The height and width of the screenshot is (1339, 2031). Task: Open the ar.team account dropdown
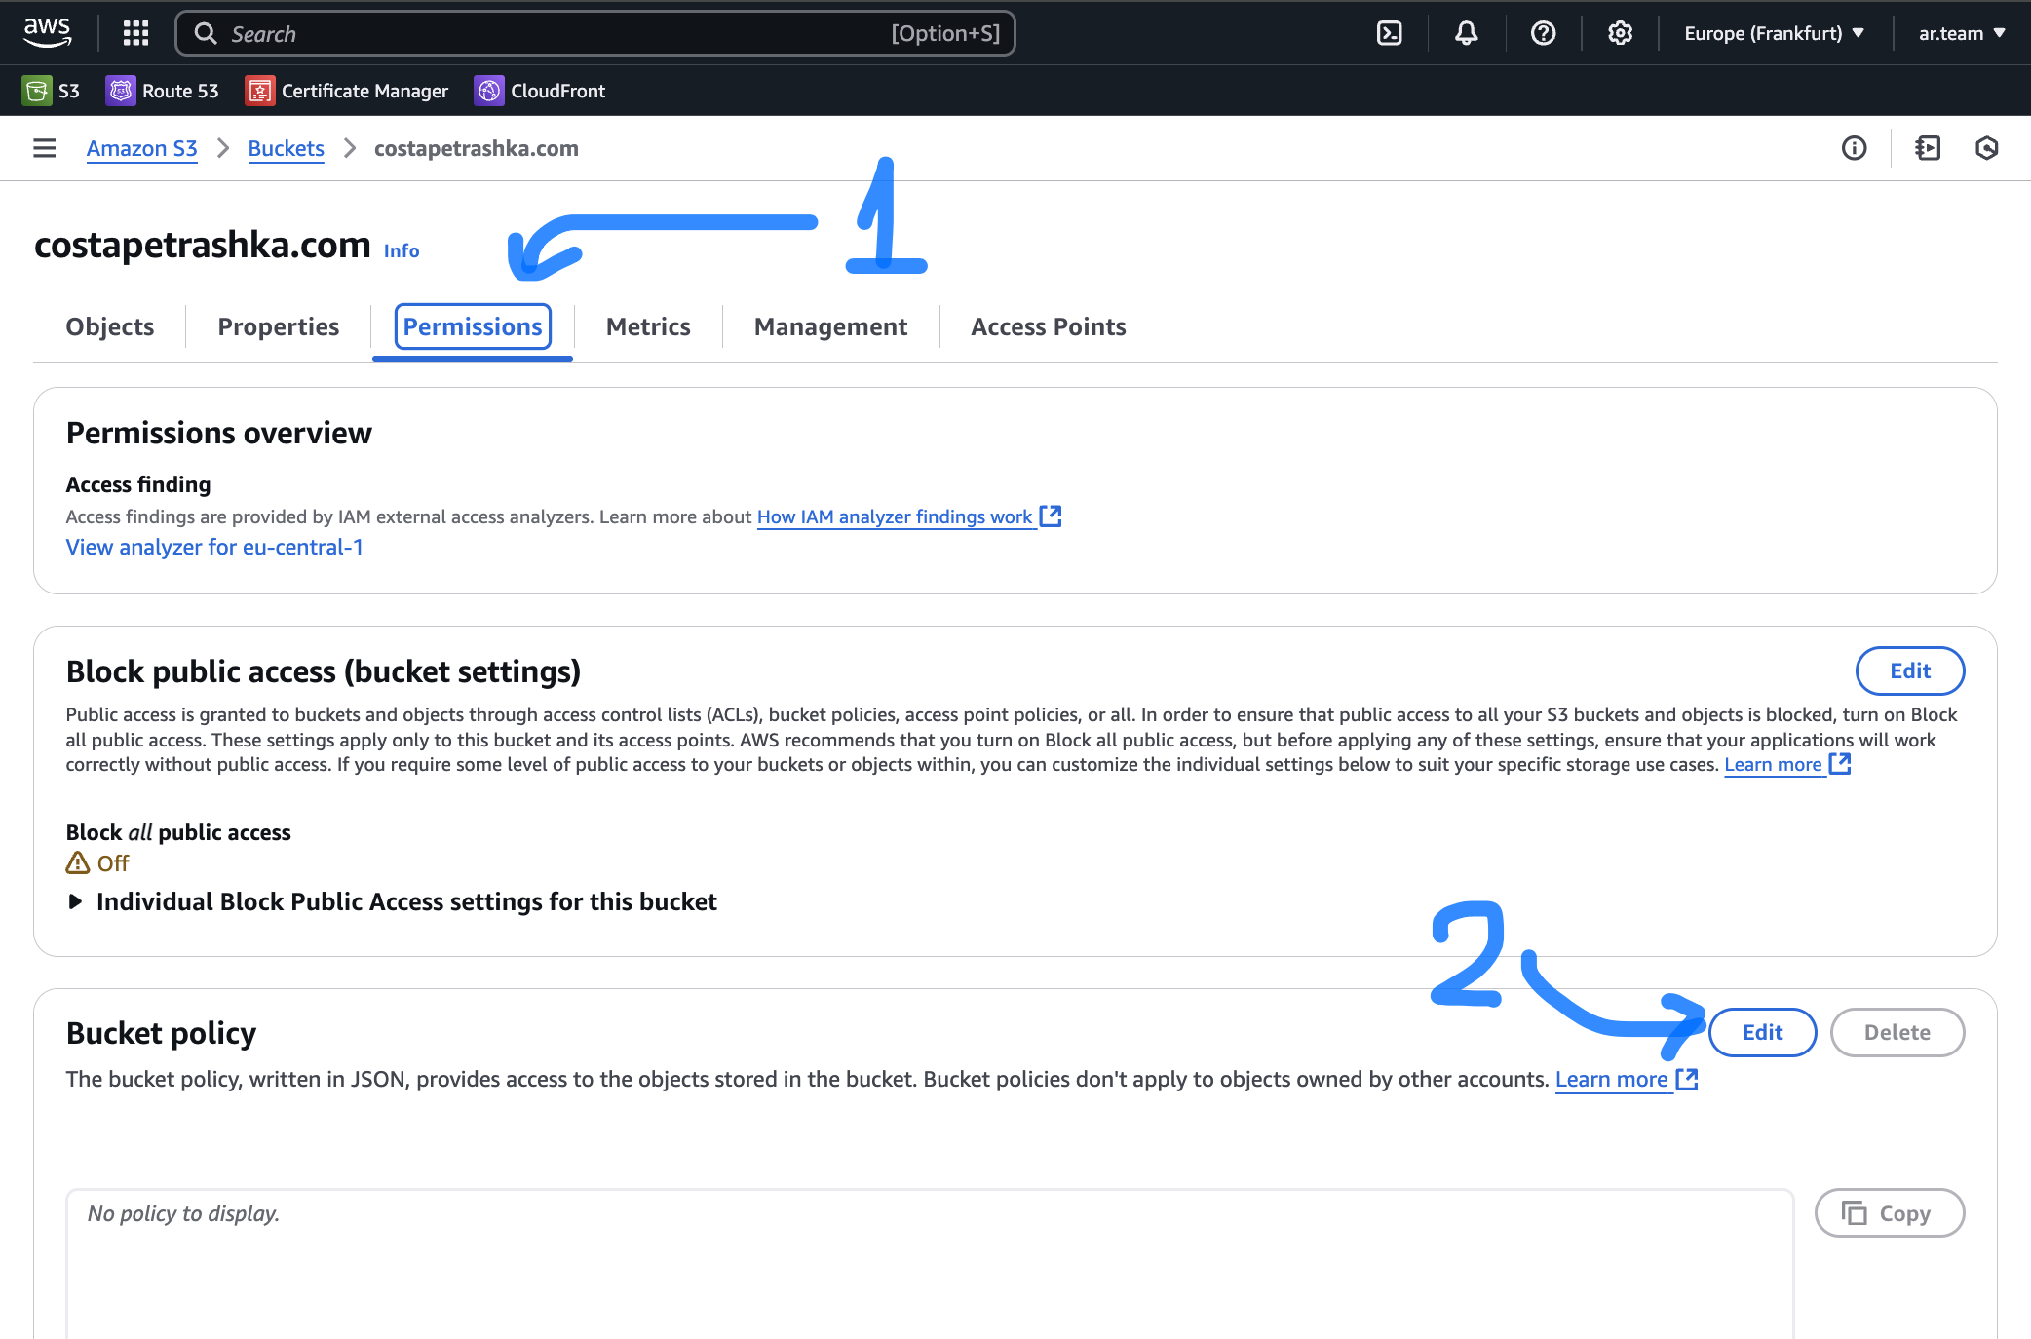(1961, 33)
